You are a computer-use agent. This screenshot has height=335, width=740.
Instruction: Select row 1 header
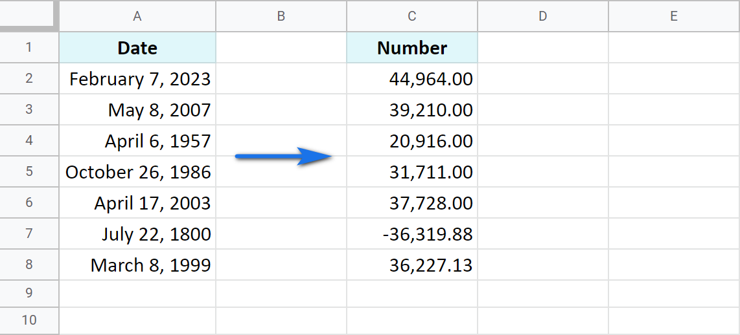pyautogui.click(x=29, y=47)
